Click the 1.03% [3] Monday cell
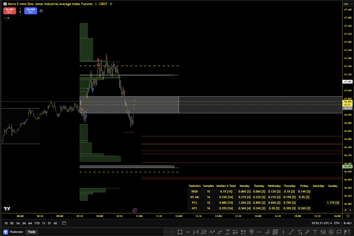Screen dimensions: 354x236 pyautogui.click(x=245, y=203)
